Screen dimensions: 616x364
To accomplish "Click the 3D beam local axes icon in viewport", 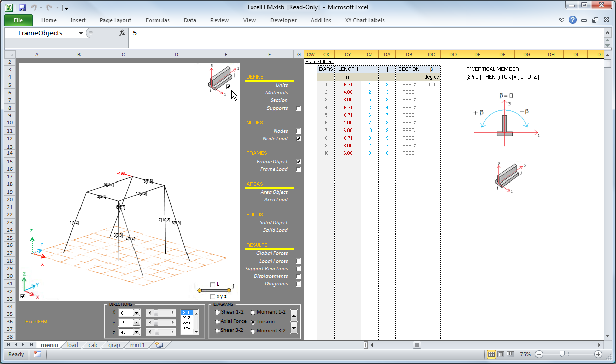I will click(x=223, y=79).
